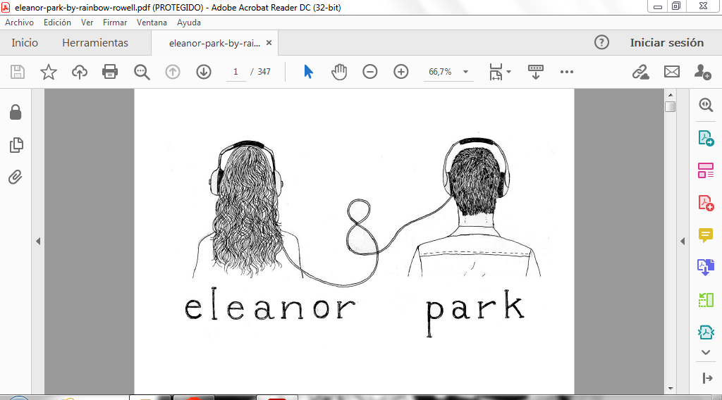722x400 pixels.
Task: Open the Combine Files tool
Action: [x=706, y=267]
